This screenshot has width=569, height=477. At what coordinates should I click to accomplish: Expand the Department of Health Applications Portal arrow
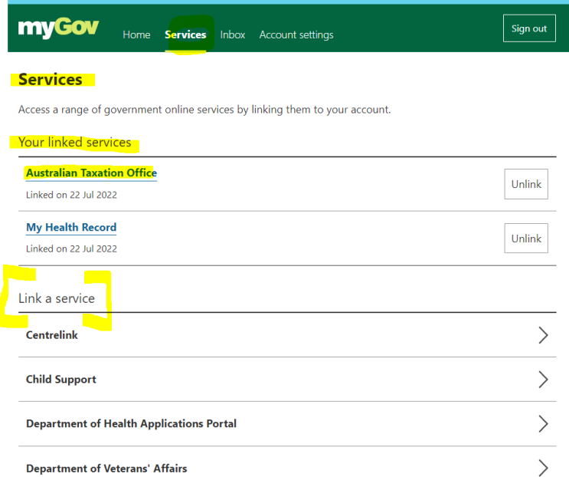tap(543, 424)
